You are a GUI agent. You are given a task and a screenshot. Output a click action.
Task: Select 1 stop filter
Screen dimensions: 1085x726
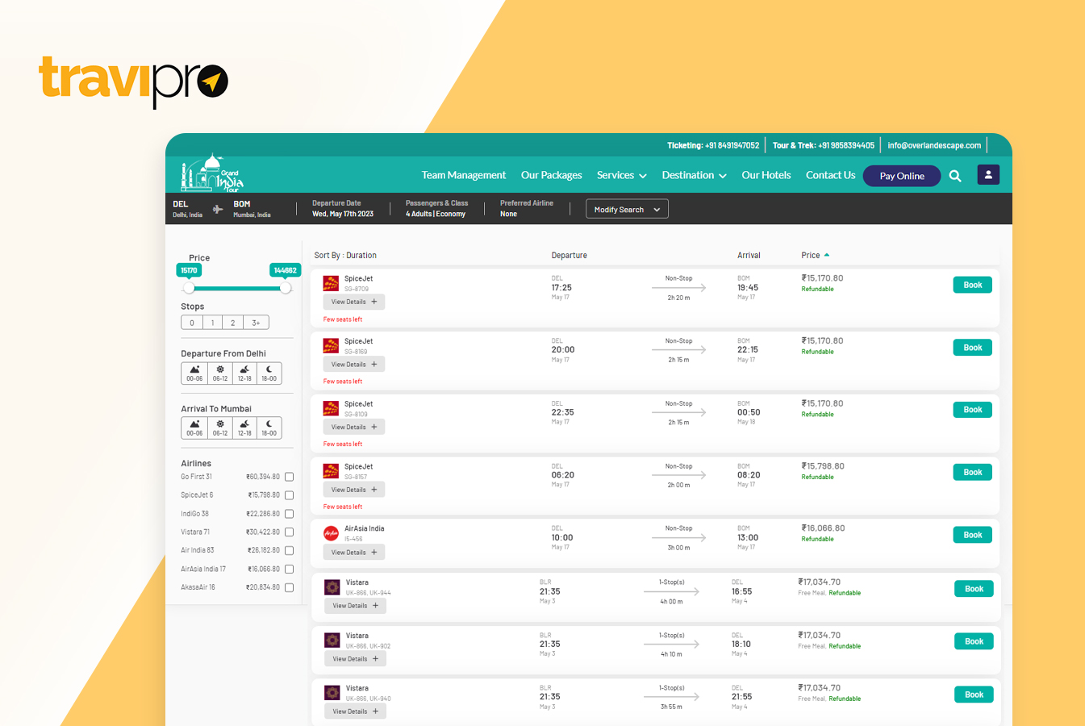click(213, 323)
